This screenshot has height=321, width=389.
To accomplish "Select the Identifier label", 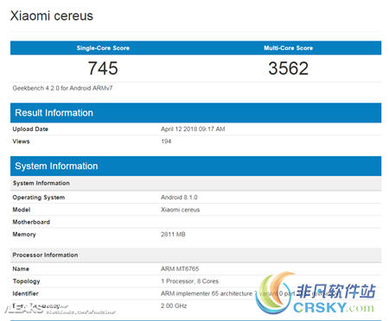I will tap(25, 293).
